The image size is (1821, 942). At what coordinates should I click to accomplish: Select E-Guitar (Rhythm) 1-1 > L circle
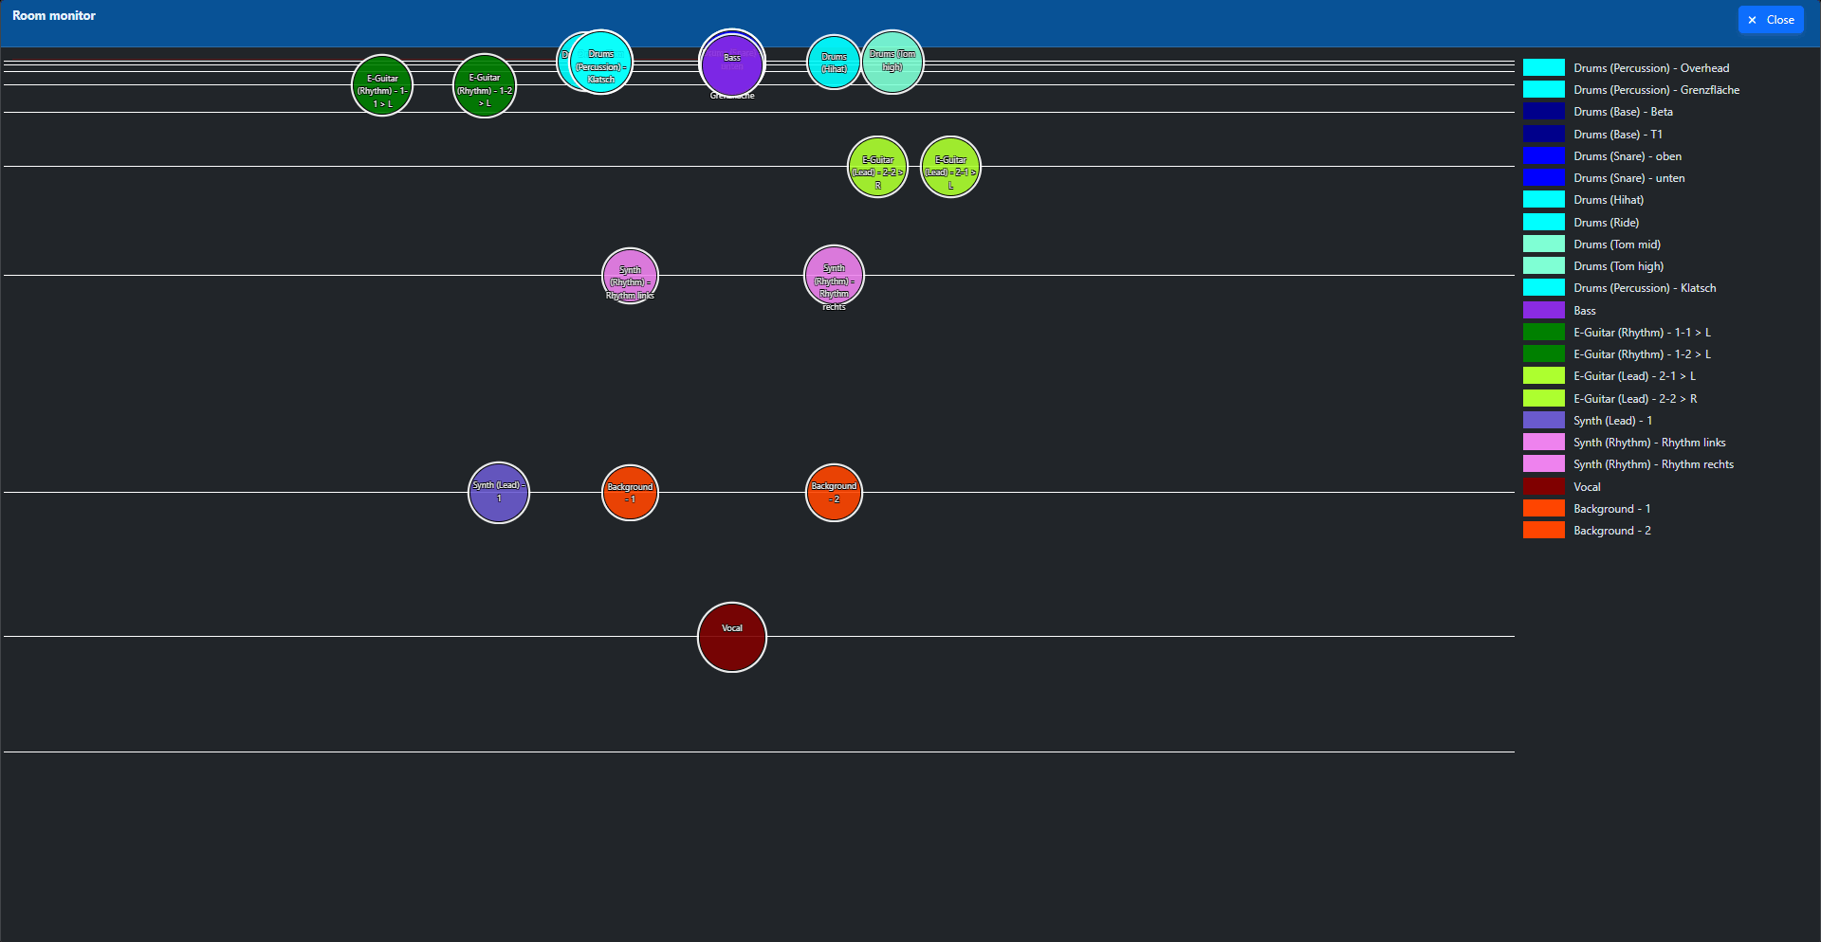pos(382,85)
